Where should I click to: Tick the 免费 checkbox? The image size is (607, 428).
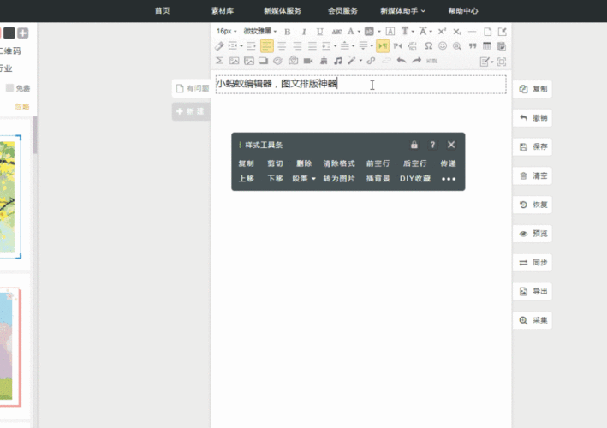click(x=10, y=88)
